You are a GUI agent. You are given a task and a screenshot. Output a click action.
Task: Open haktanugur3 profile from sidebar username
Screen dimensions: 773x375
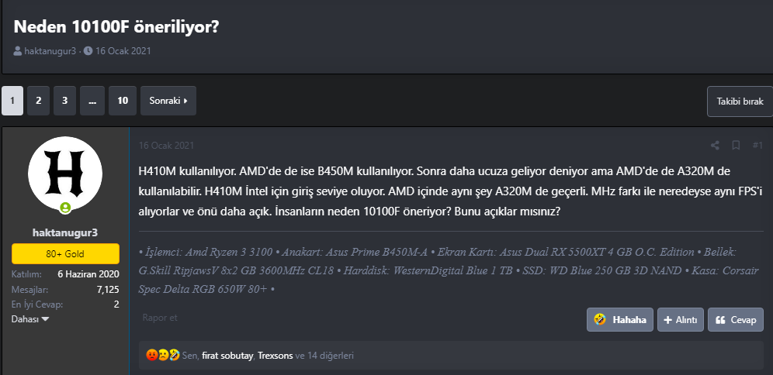click(x=65, y=232)
